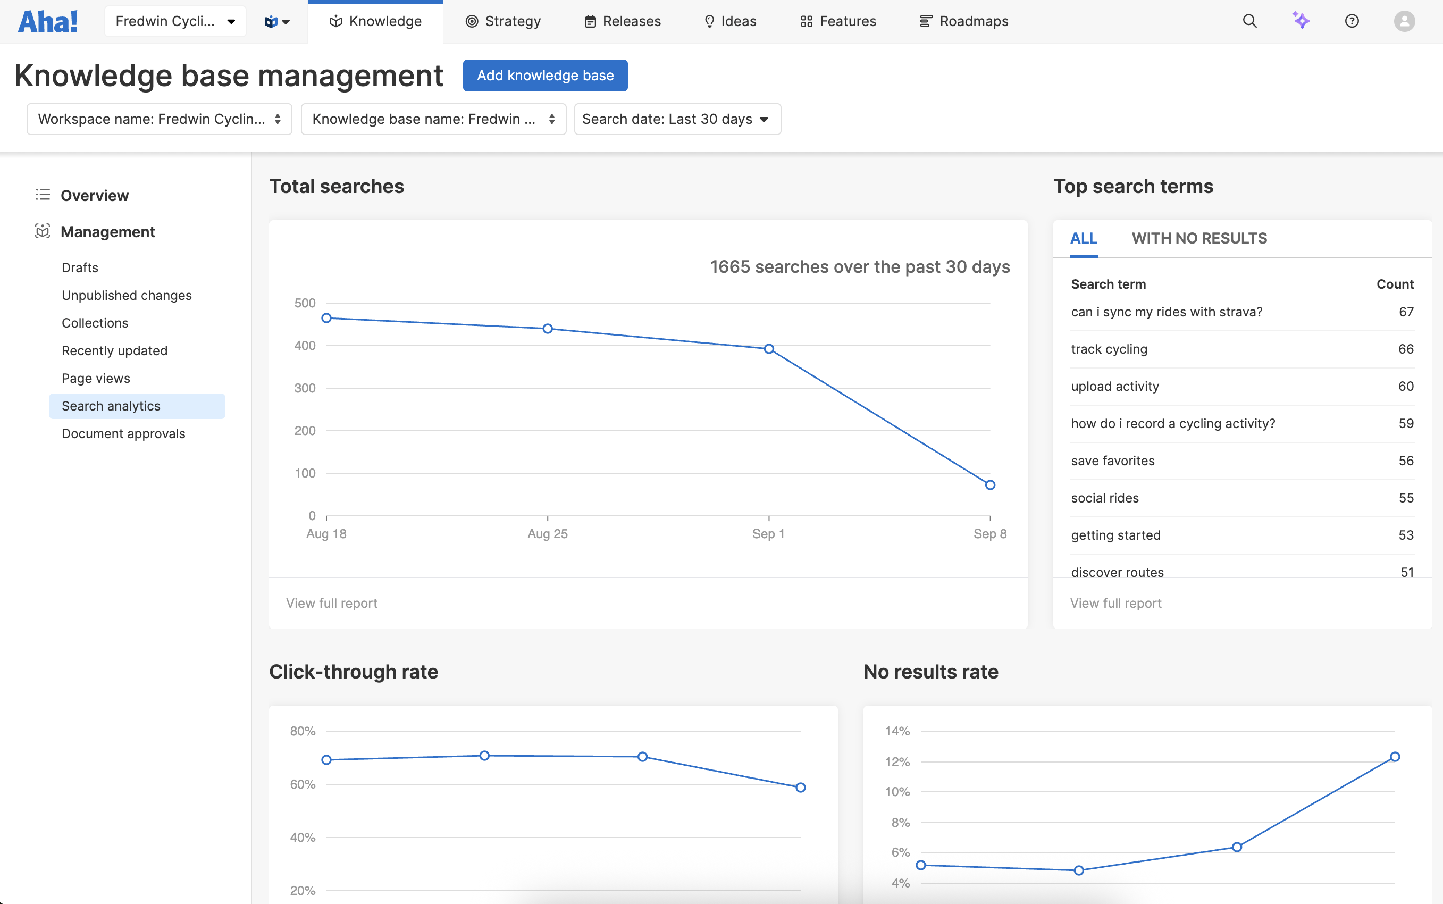Click the Aha! logo
The height and width of the screenshot is (904, 1443).
[x=48, y=21]
